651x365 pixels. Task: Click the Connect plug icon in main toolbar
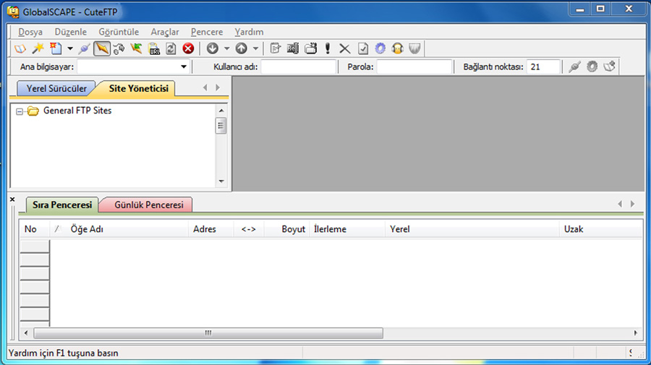click(x=85, y=48)
